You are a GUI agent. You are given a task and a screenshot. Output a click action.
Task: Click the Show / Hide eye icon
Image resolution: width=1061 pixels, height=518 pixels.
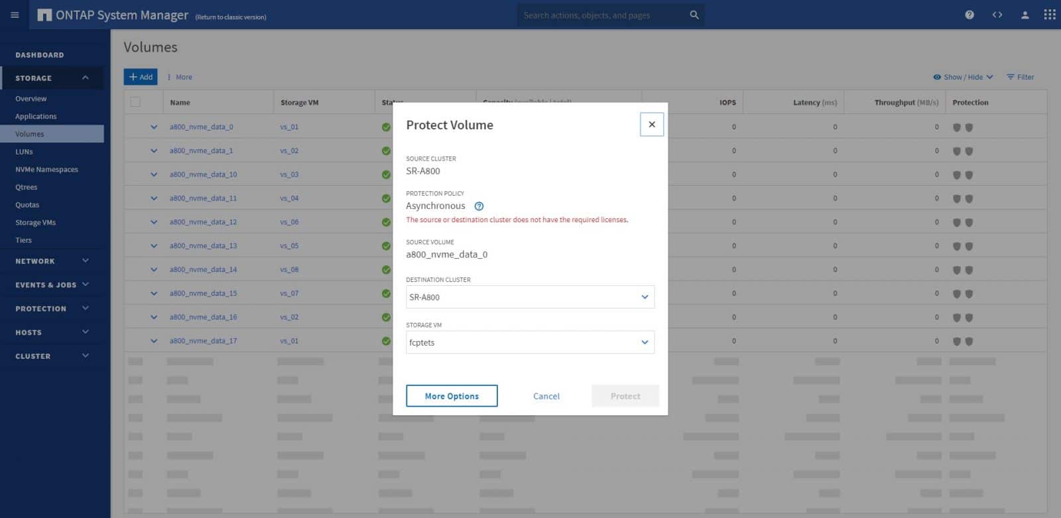(x=937, y=77)
